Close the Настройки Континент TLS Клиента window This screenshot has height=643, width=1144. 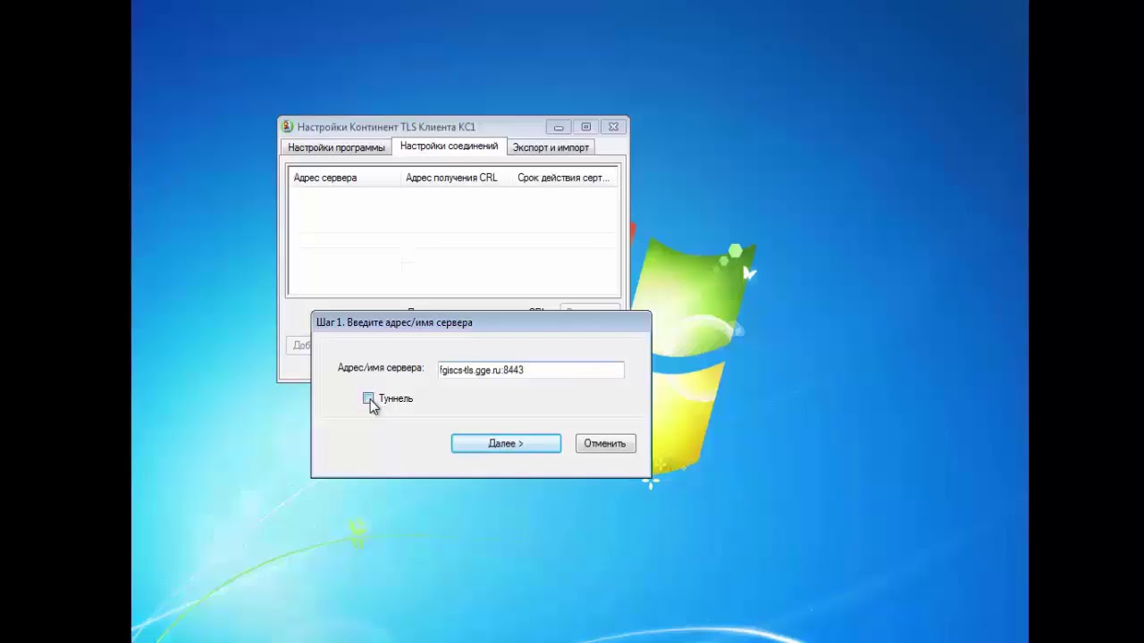point(613,127)
